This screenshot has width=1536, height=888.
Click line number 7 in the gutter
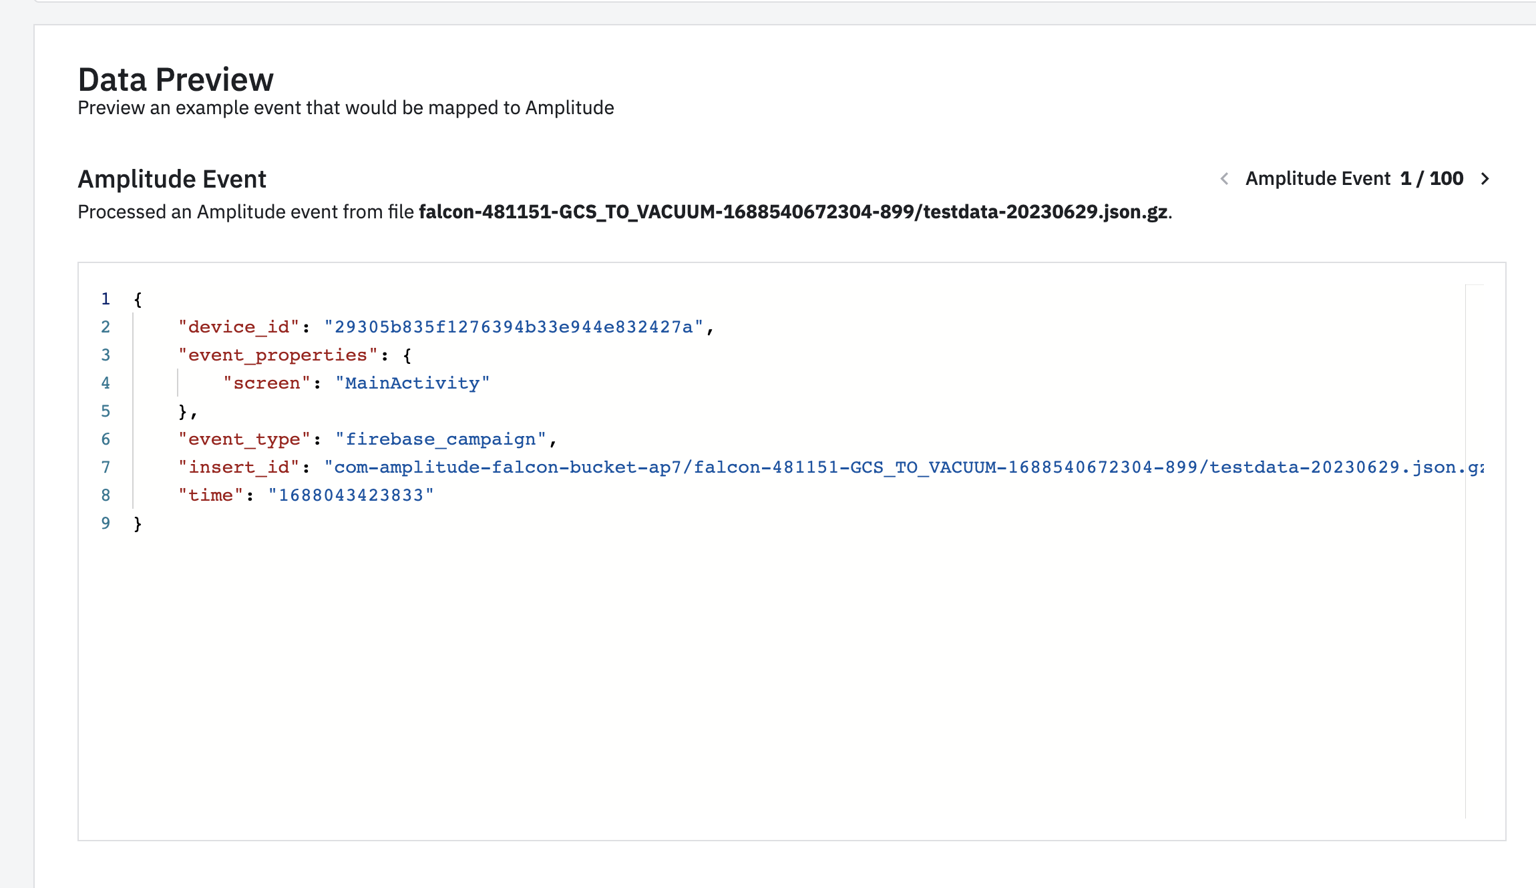[106, 467]
